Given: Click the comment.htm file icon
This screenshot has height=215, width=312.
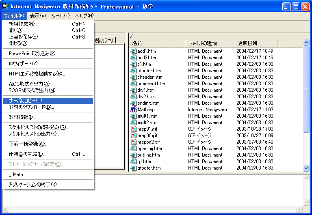Looking at the screenshot, I should coord(134,84).
